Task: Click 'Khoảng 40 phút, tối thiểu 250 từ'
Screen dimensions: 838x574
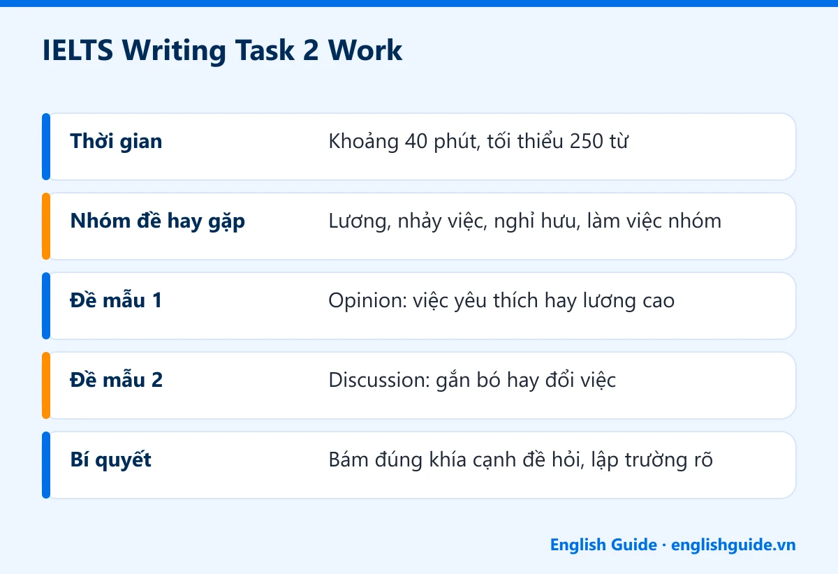Action: [478, 142]
